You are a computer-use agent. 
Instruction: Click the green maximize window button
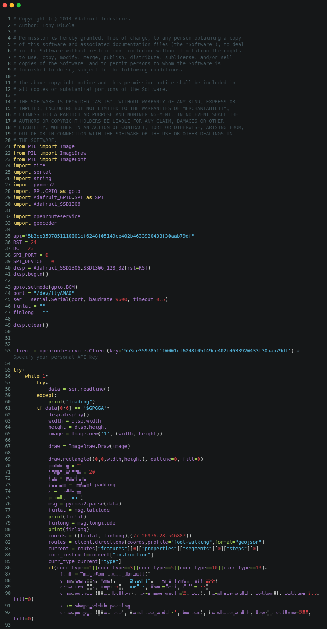(19, 5)
